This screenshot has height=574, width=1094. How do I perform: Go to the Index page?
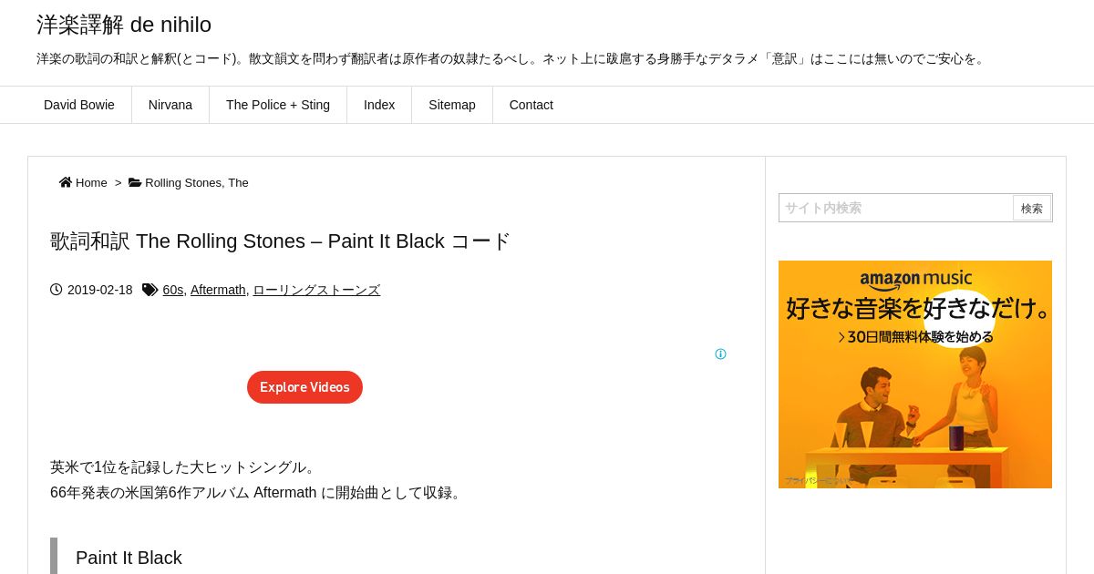tap(379, 105)
